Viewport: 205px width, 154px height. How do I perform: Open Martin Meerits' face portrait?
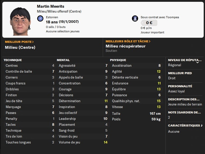(x=20, y=21)
